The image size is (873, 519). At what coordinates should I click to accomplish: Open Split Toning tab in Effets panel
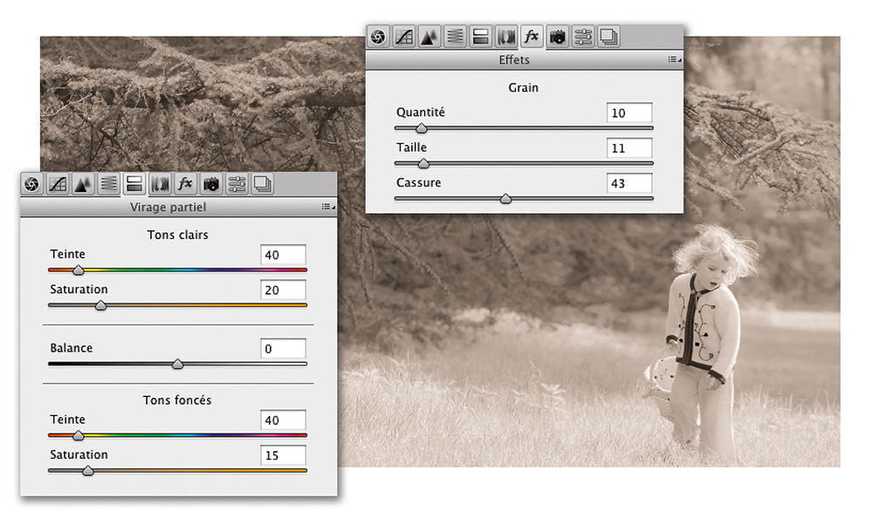(480, 38)
